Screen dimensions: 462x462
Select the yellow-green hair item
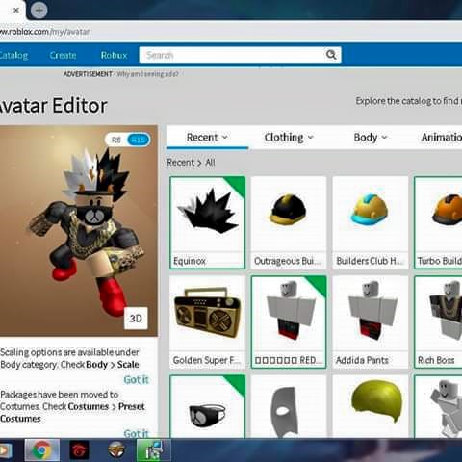pyautogui.click(x=371, y=406)
